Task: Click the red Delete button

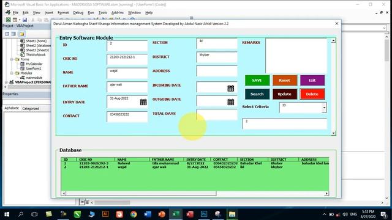Action: (312, 94)
